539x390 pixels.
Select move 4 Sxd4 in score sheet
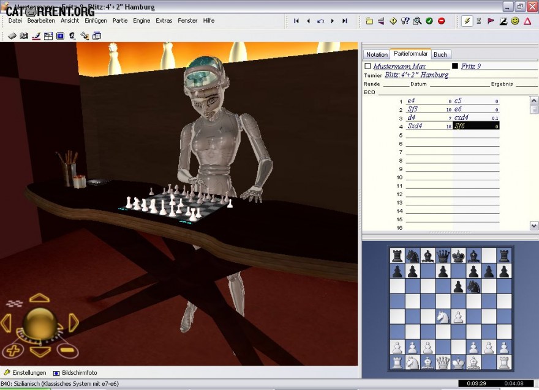(415, 126)
